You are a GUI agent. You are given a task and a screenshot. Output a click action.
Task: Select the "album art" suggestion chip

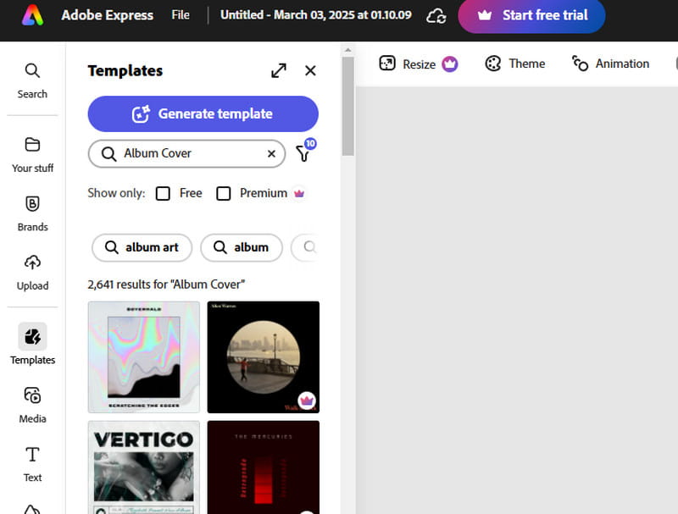tap(142, 247)
